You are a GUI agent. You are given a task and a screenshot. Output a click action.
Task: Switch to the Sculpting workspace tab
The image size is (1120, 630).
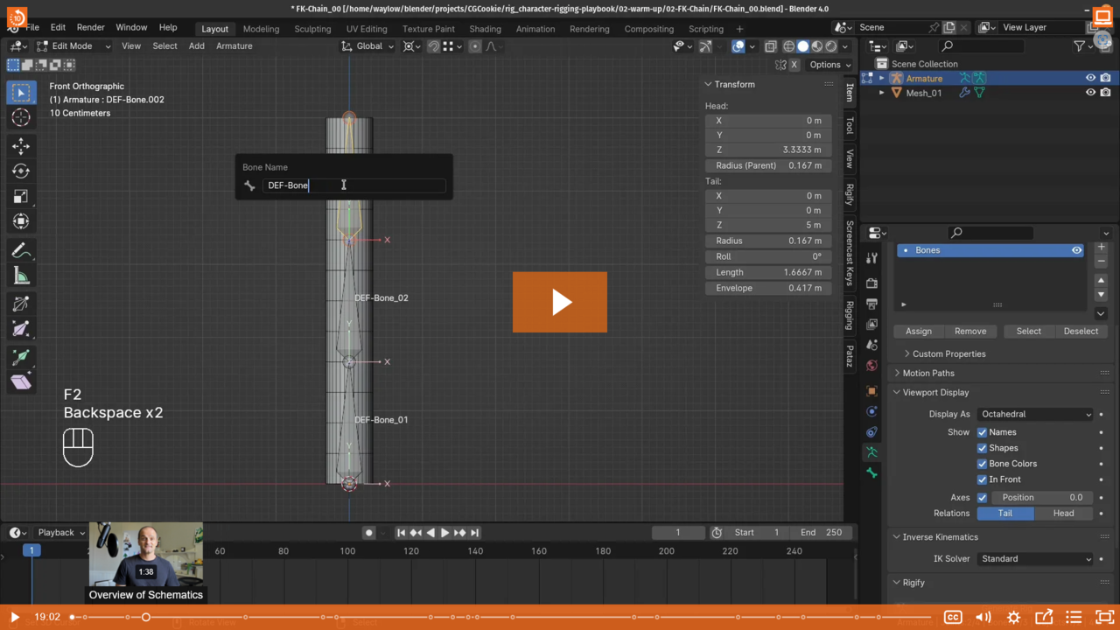click(312, 28)
